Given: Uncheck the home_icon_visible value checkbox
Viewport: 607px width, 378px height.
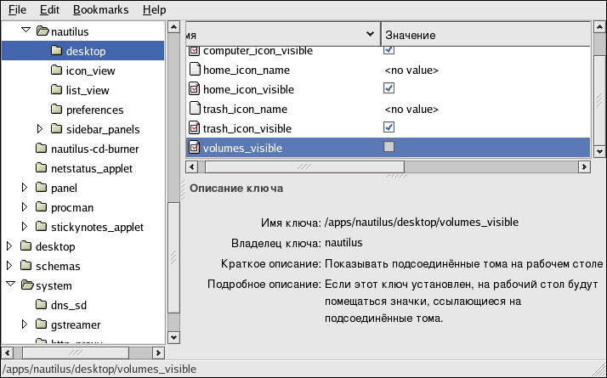Looking at the screenshot, I should tap(389, 88).
